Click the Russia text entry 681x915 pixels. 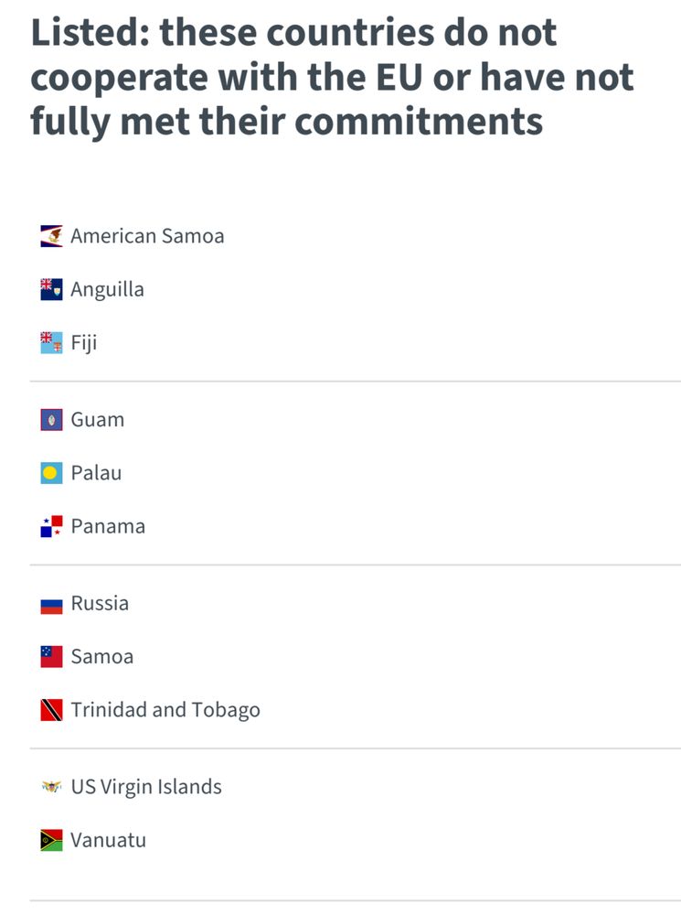pos(100,604)
